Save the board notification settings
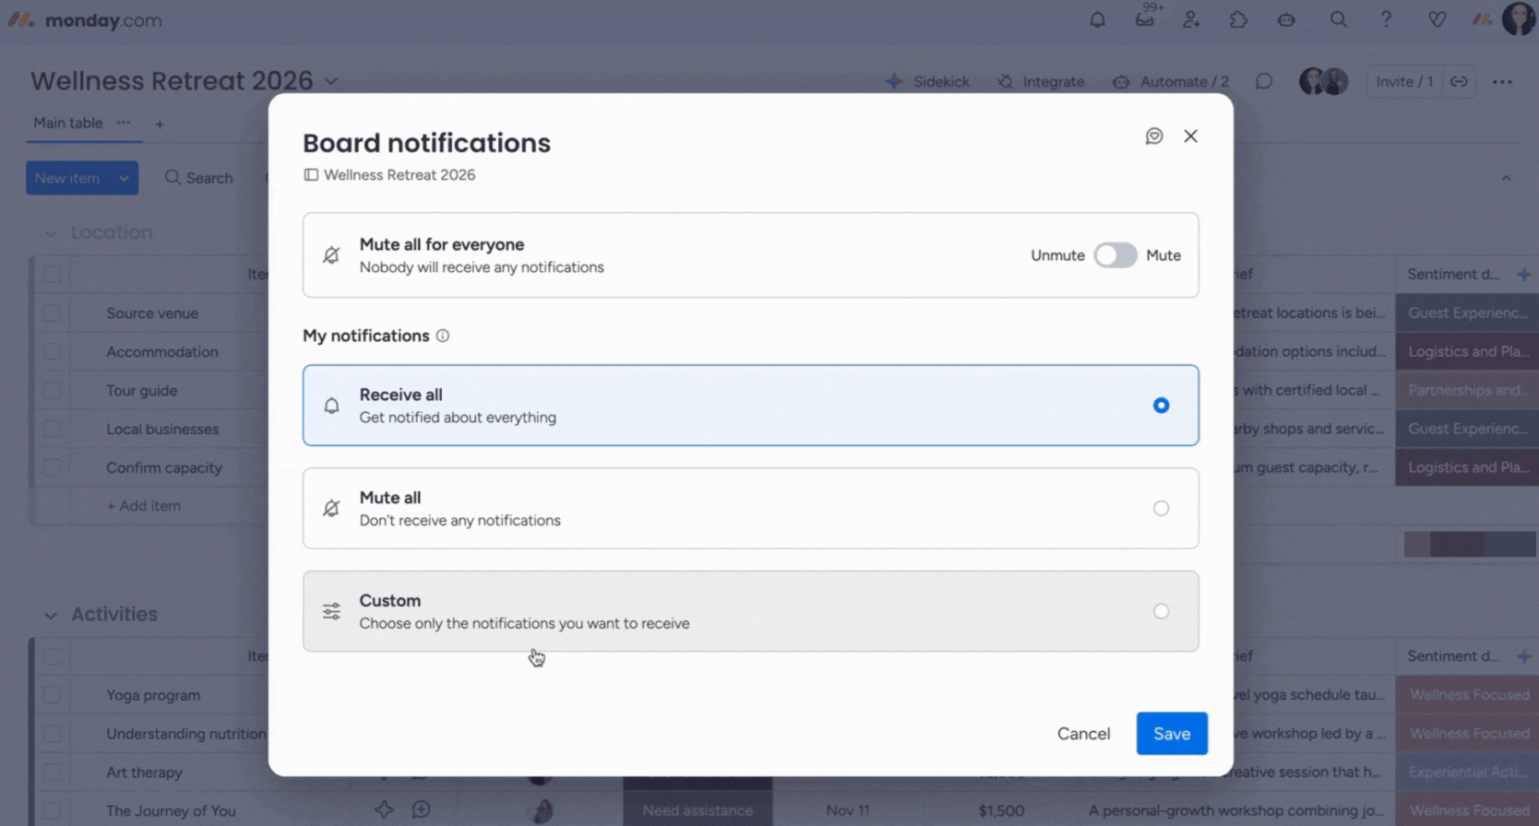Viewport: 1539px width, 826px height. [x=1171, y=734]
